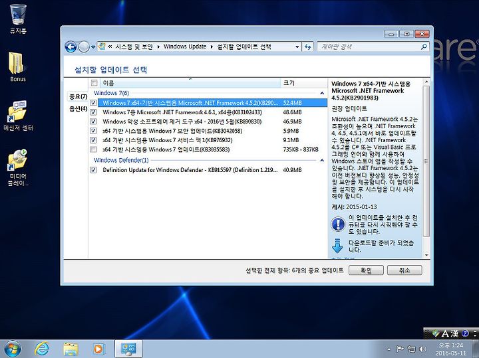Show hidden tray icons arrow
This screenshot has height=358, width=479.
point(389,349)
